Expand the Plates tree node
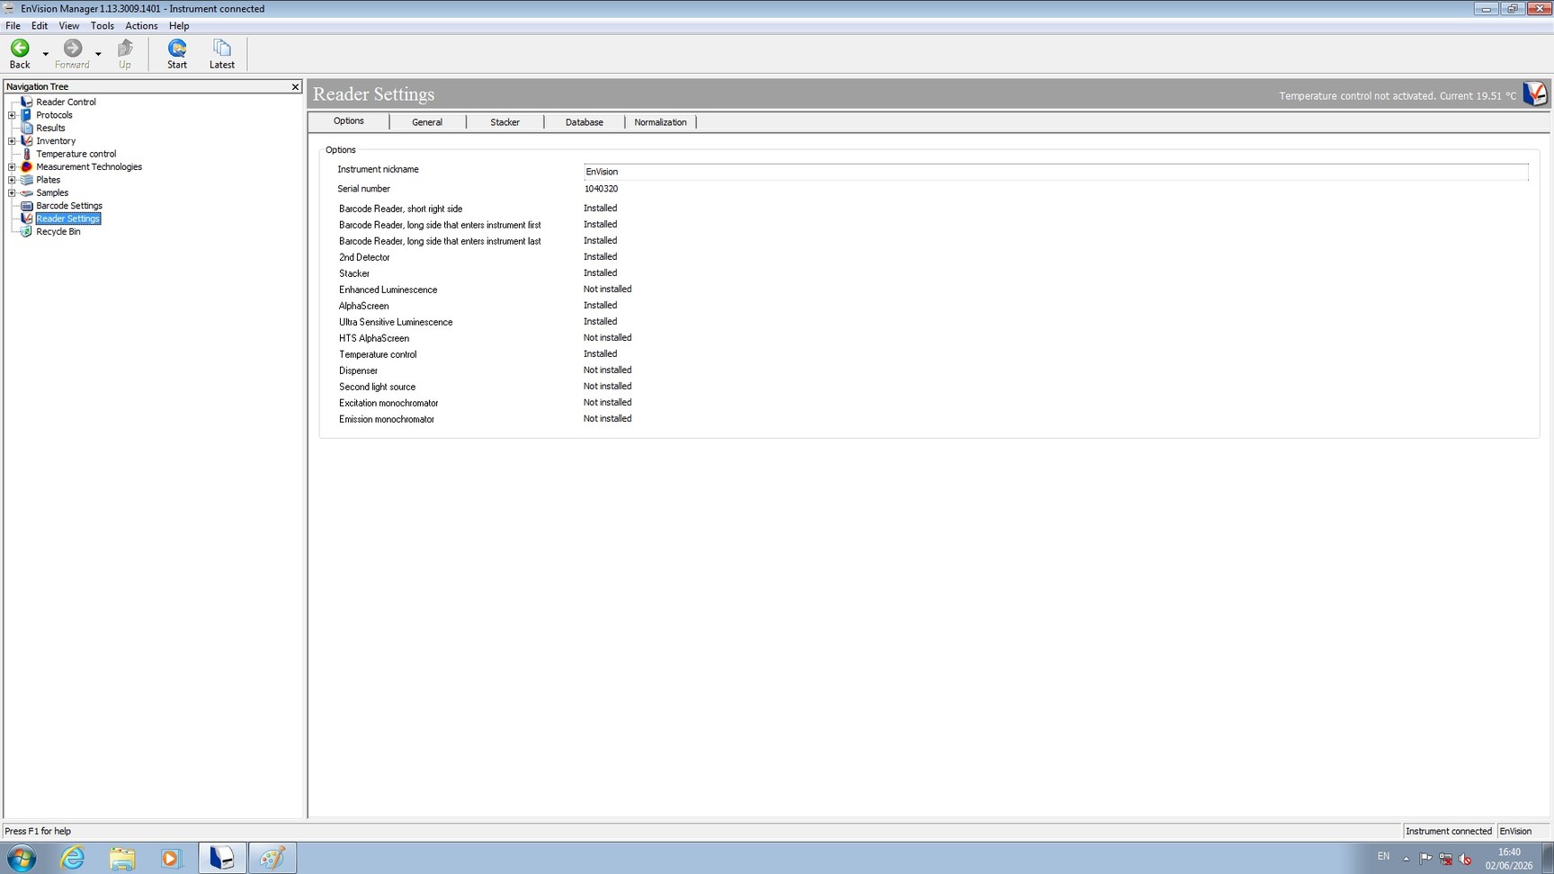This screenshot has height=874, width=1554. 12,180
